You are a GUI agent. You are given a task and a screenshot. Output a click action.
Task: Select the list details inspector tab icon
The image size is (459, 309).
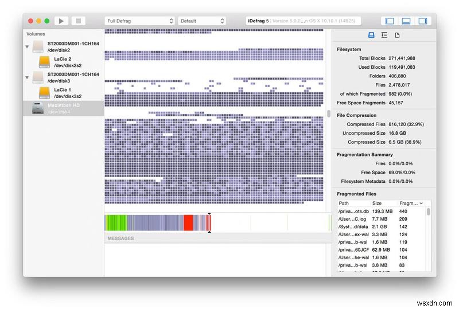click(384, 36)
